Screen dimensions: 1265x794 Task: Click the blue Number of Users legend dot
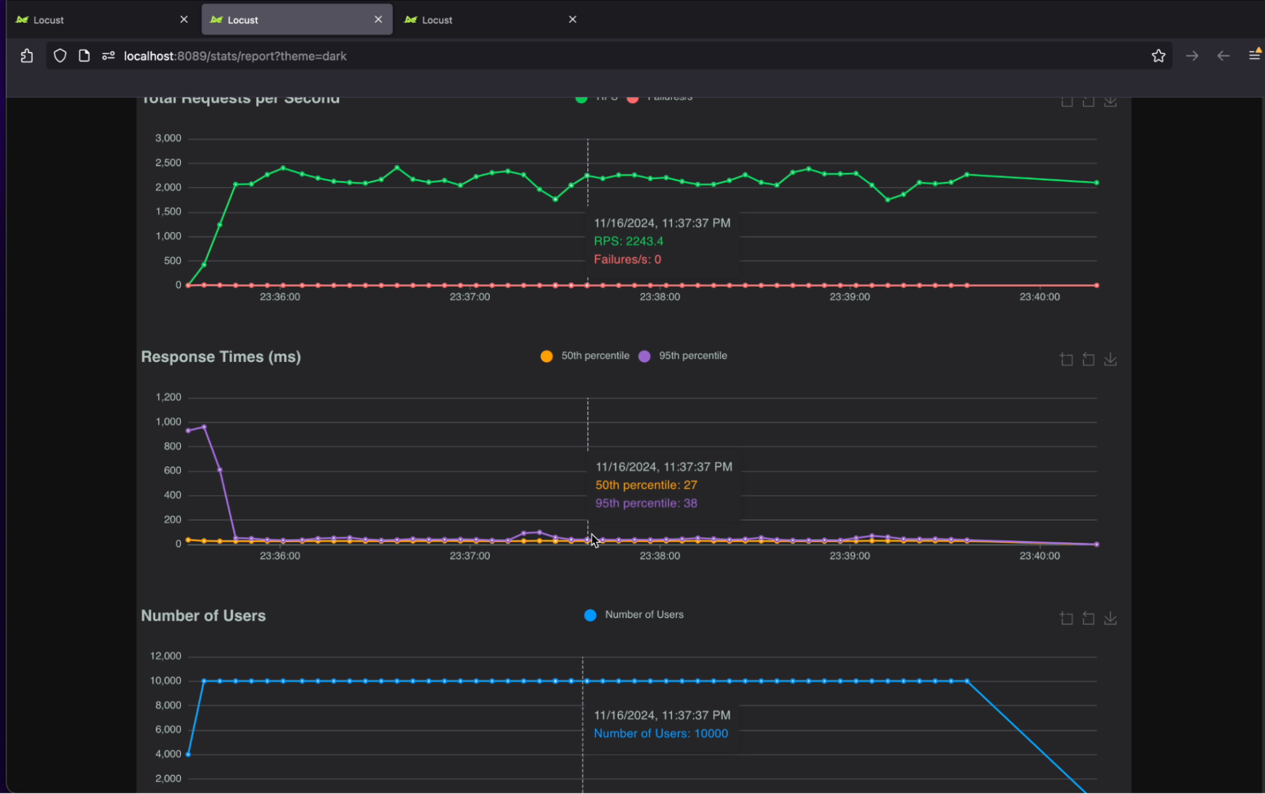pyautogui.click(x=590, y=615)
